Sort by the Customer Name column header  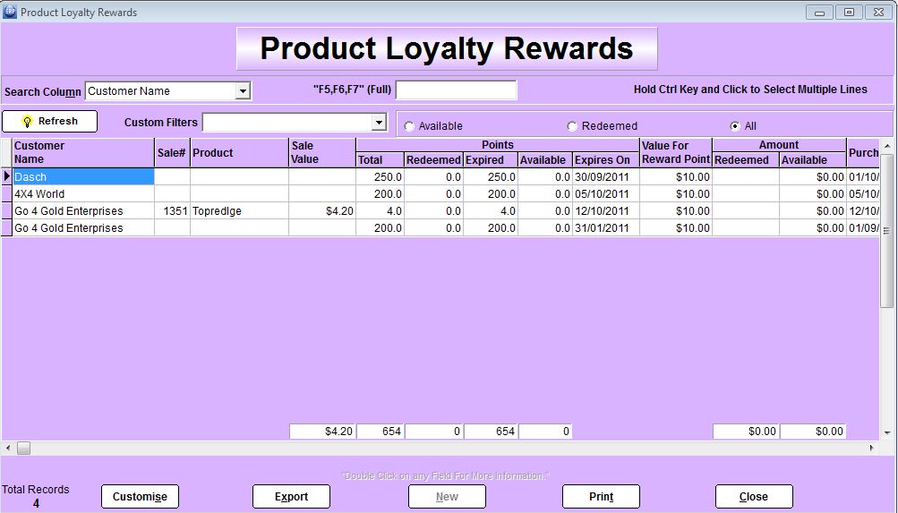click(x=83, y=152)
